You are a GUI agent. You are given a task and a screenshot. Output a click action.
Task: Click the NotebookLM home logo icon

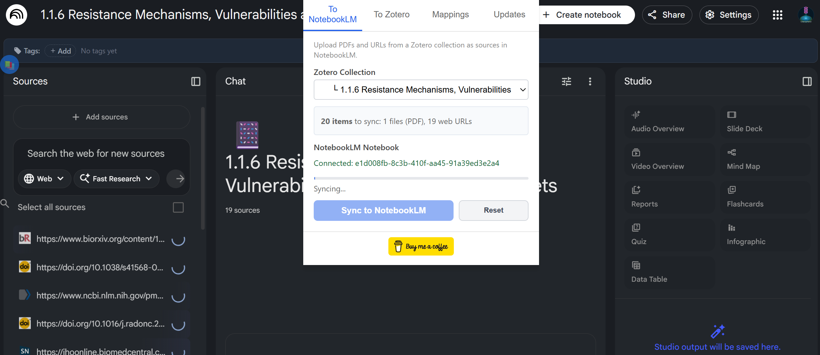16,15
